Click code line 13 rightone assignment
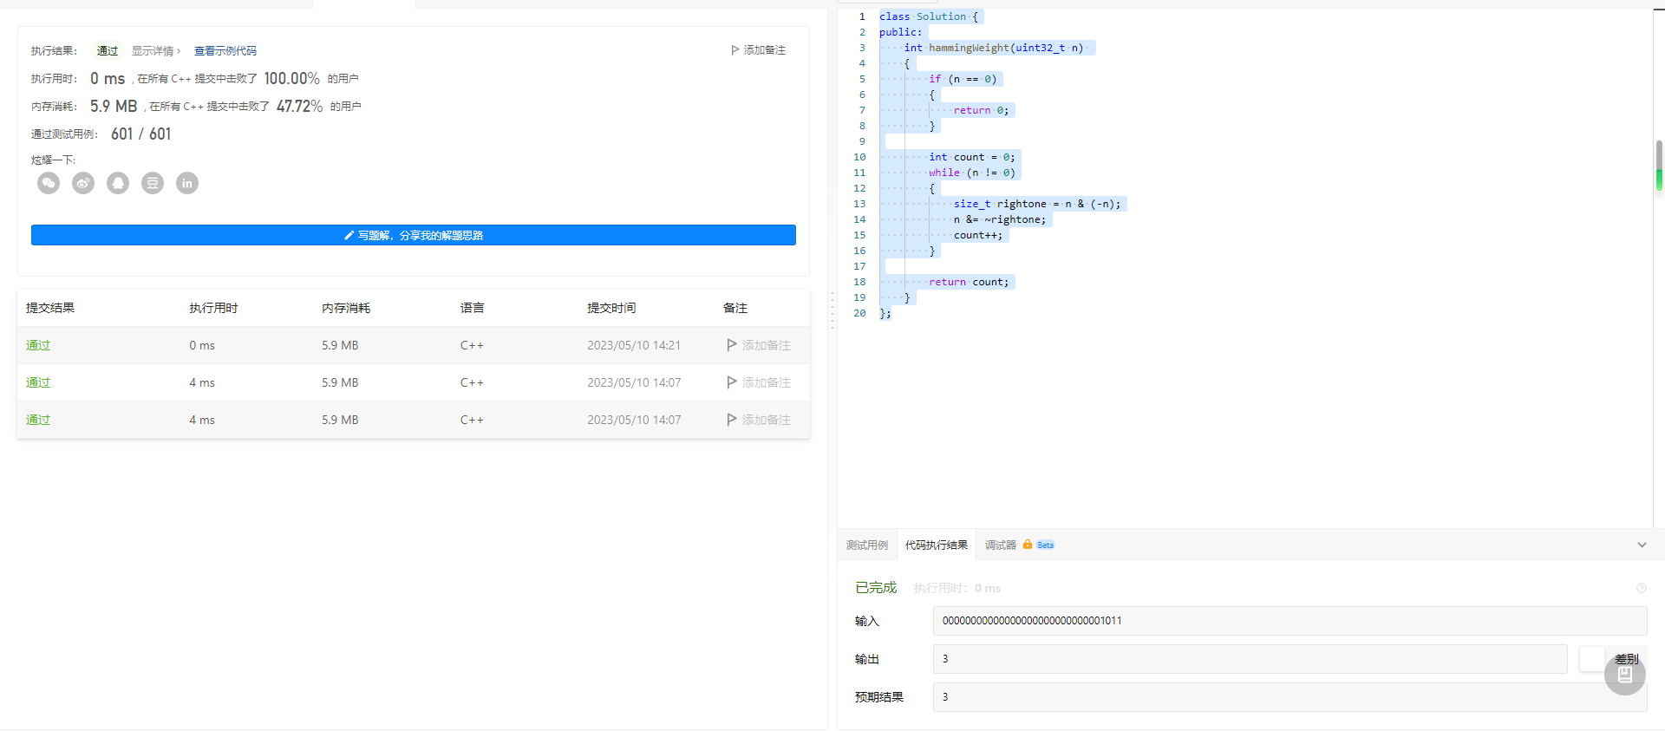Screen dimensions: 1665x731 click(x=1037, y=204)
